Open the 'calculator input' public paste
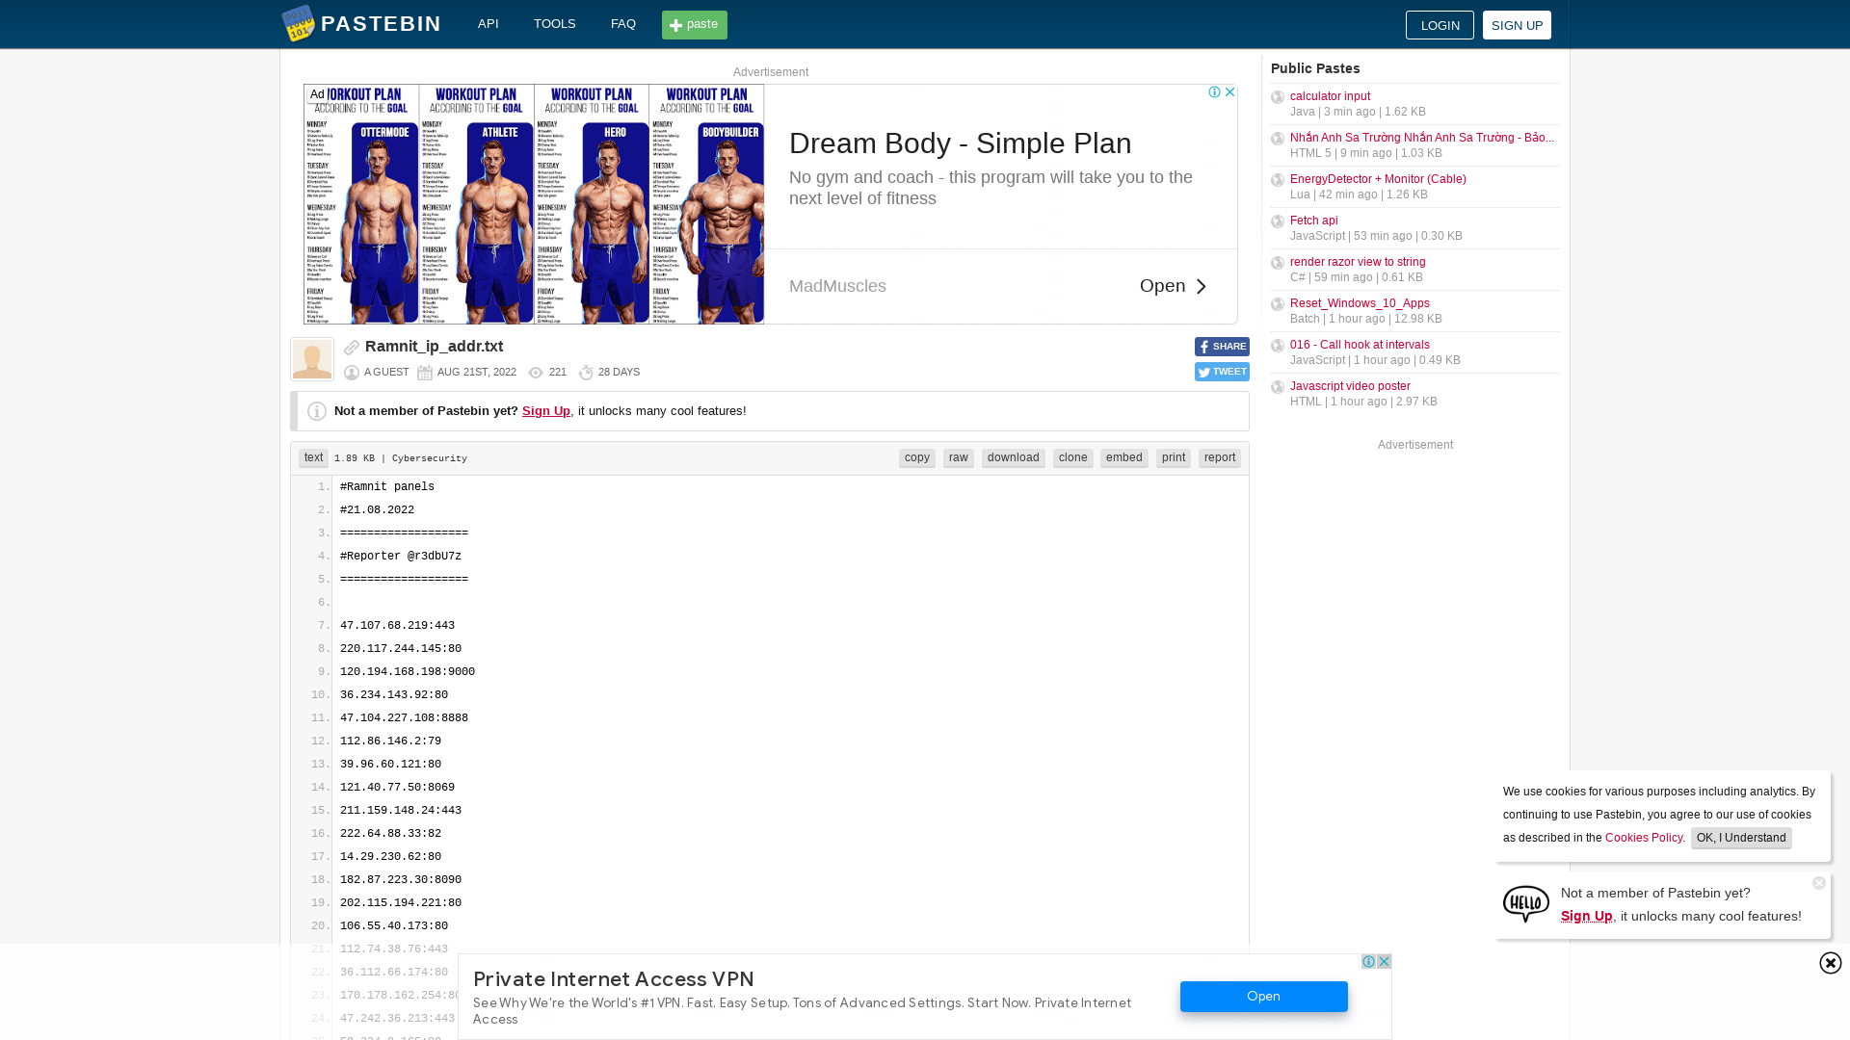Viewport: 1850px width, 1040px height. [x=1330, y=96]
